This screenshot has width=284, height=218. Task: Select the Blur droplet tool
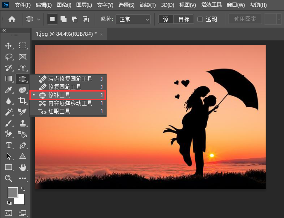coord(9,101)
